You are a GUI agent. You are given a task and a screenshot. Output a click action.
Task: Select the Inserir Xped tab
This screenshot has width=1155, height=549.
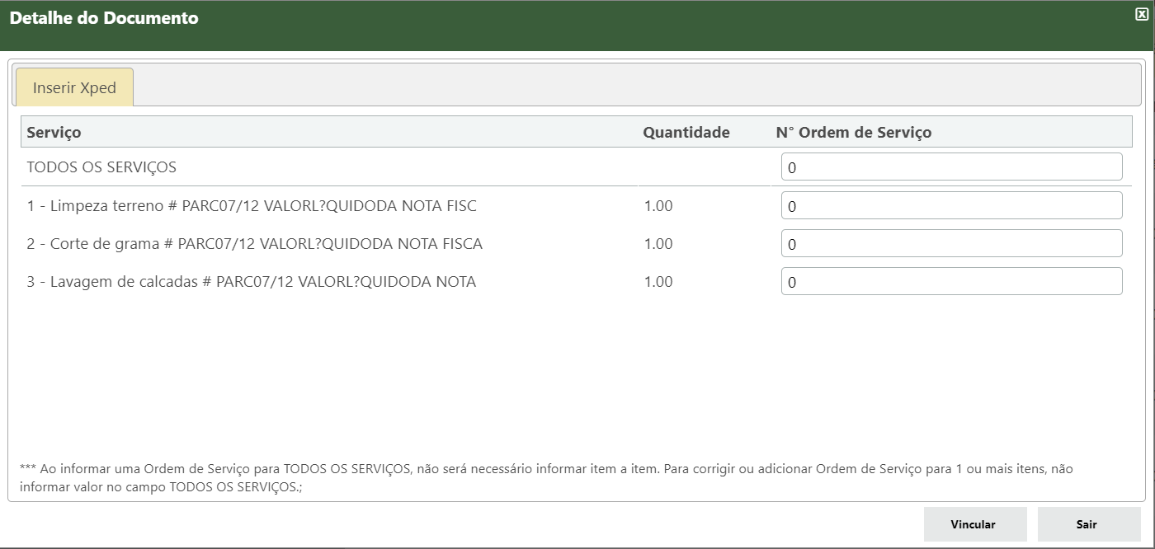tap(74, 87)
